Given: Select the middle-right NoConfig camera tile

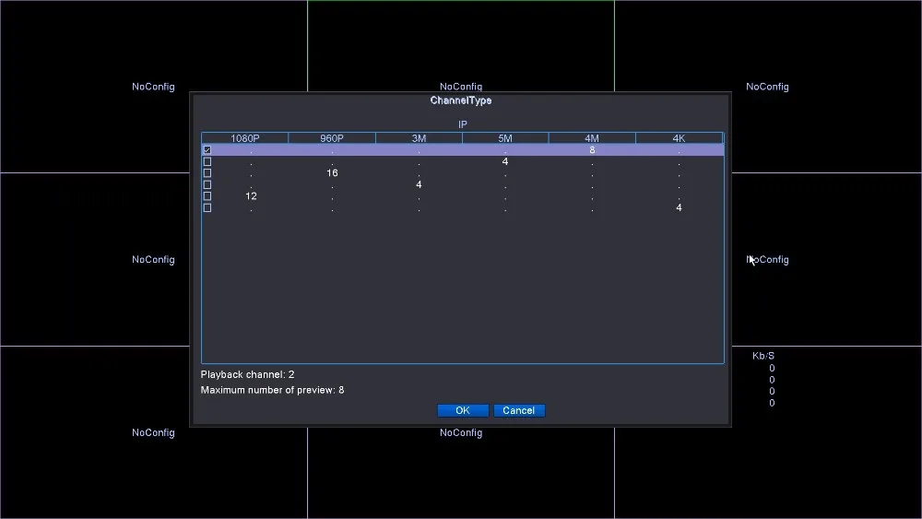Looking at the screenshot, I should coord(767,259).
